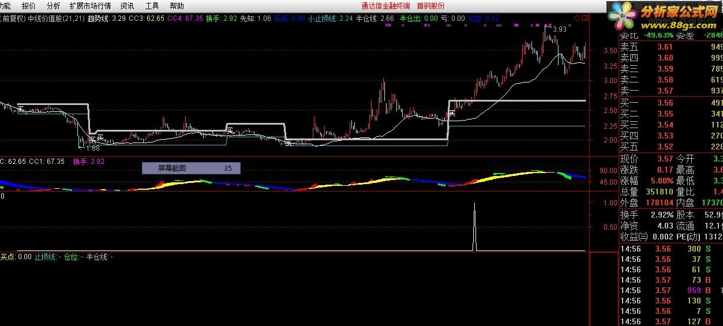723x326 pixels.
Task: Click the 首钢股份 stock name in title
Action: tap(430, 6)
